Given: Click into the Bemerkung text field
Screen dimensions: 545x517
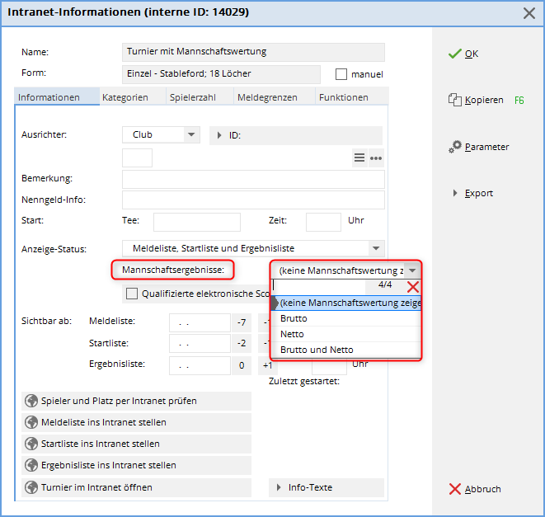Looking at the screenshot, I should (252, 179).
